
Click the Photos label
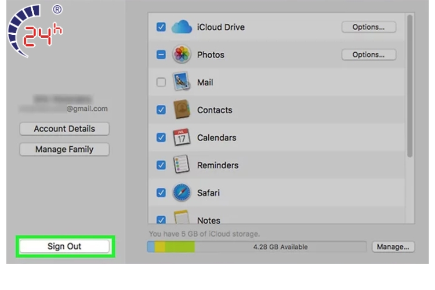click(x=211, y=55)
